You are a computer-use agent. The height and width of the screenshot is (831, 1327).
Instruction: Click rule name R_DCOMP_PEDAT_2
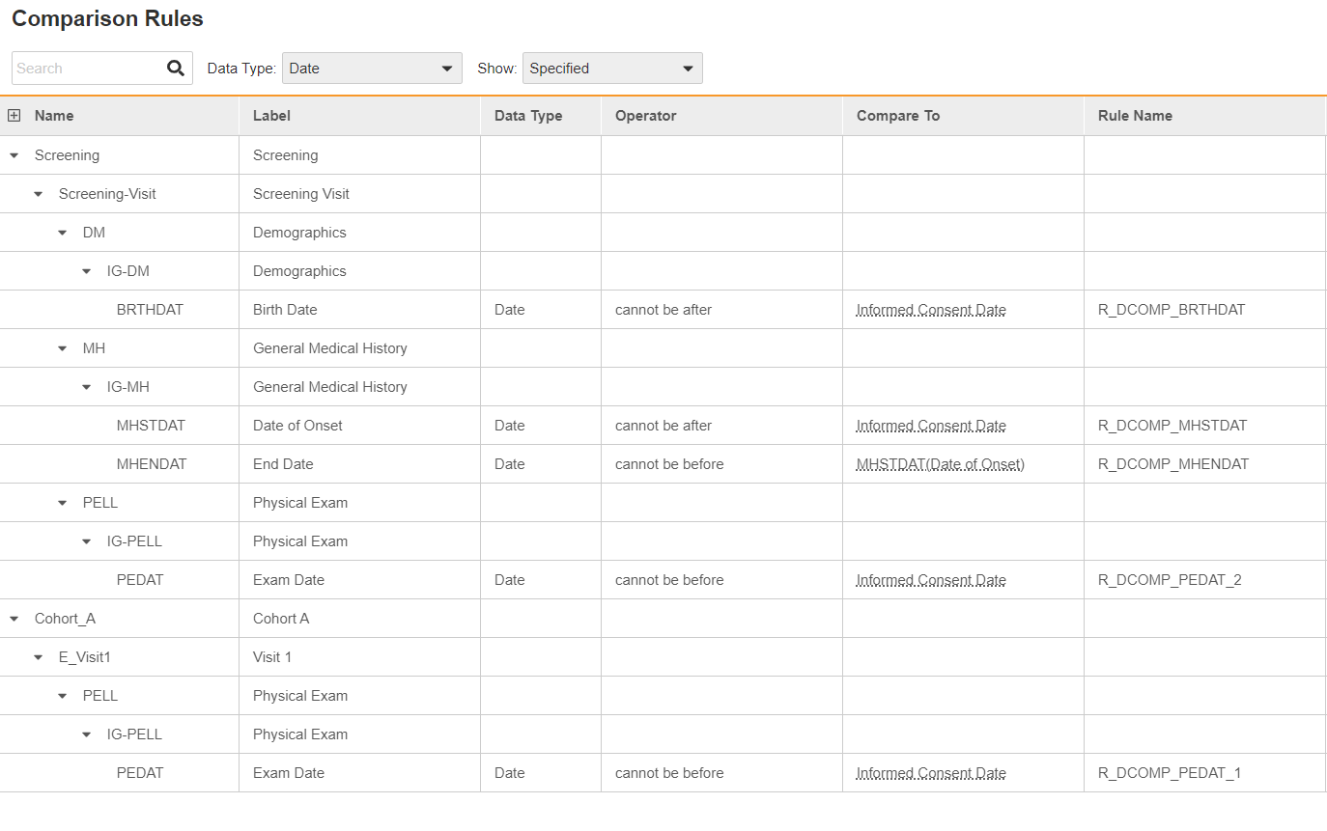point(1170,580)
